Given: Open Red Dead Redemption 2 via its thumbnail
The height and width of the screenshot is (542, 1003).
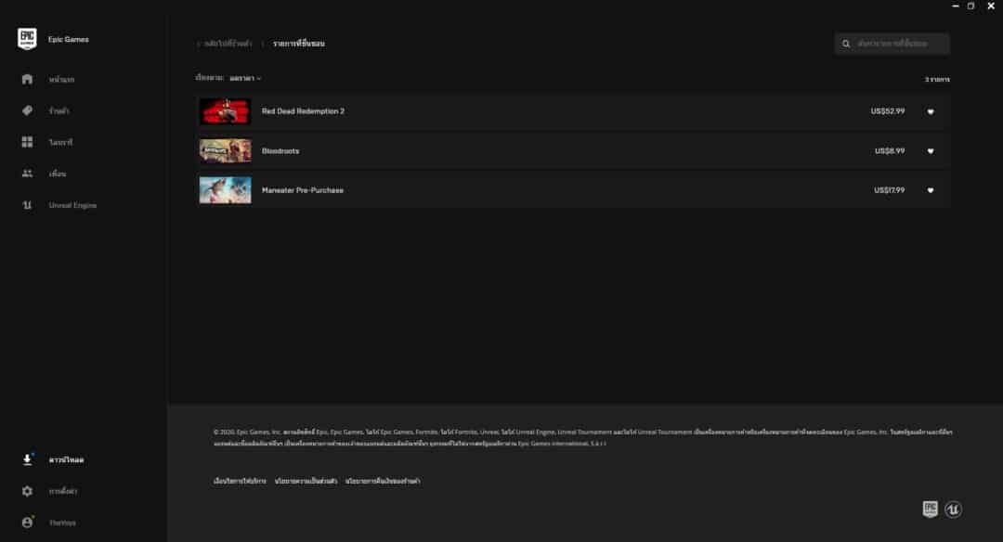Looking at the screenshot, I should (224, 110).
